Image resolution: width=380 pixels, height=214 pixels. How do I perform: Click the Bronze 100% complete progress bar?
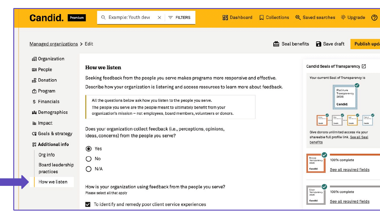[x=355, y=154]
